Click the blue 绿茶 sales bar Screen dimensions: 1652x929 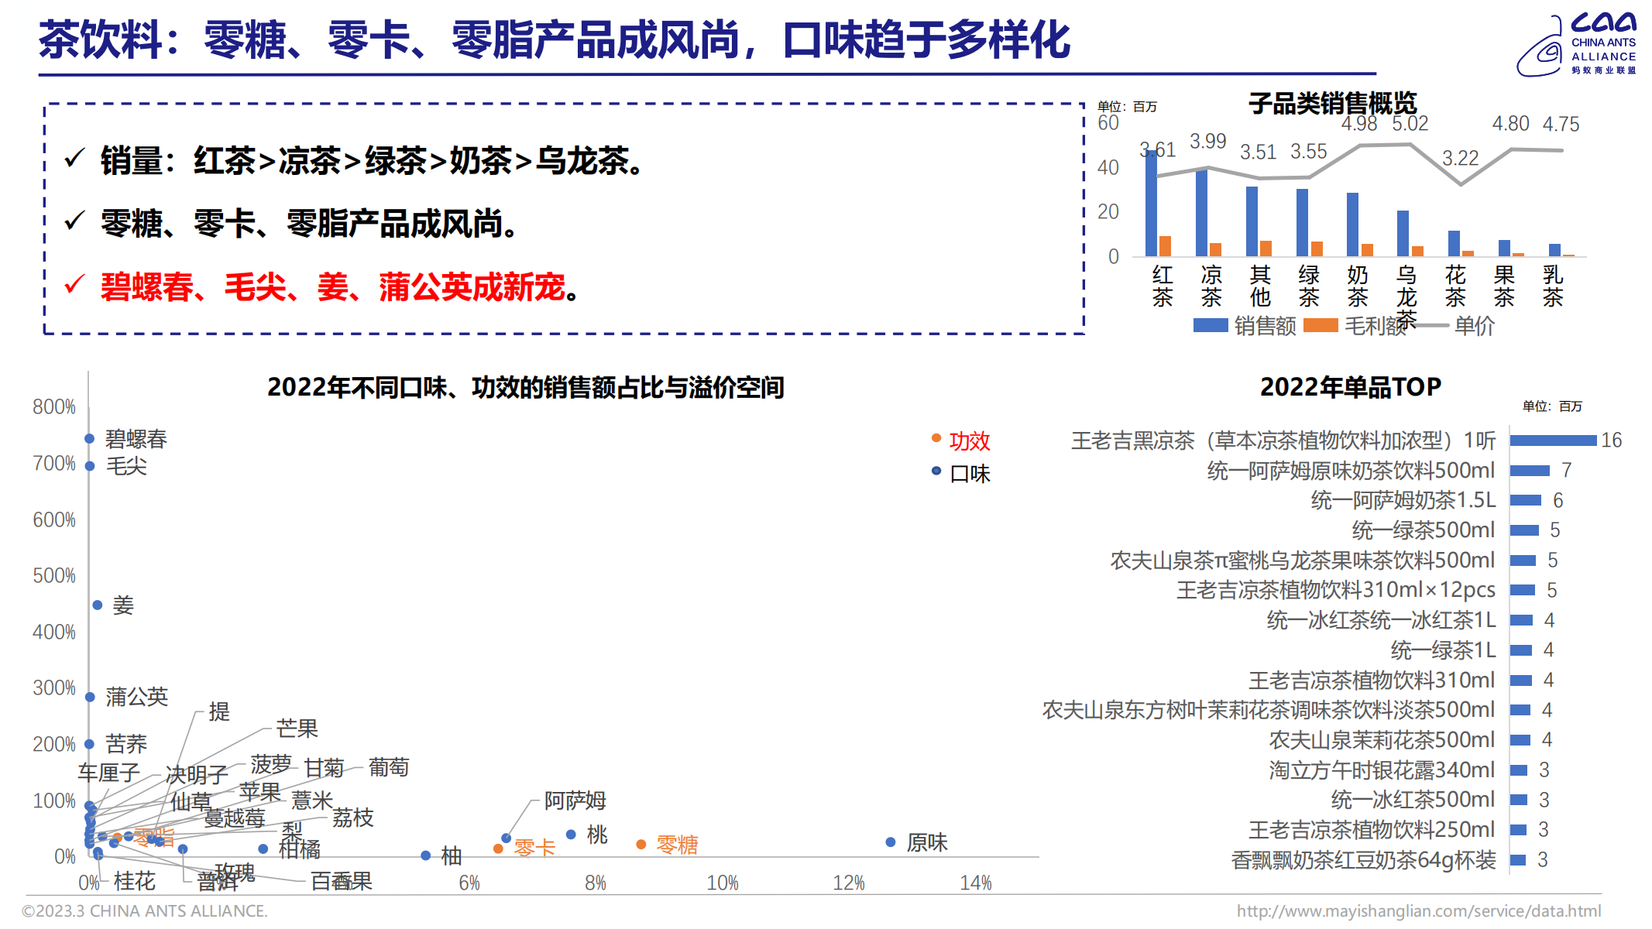[x=1302, y=223]
